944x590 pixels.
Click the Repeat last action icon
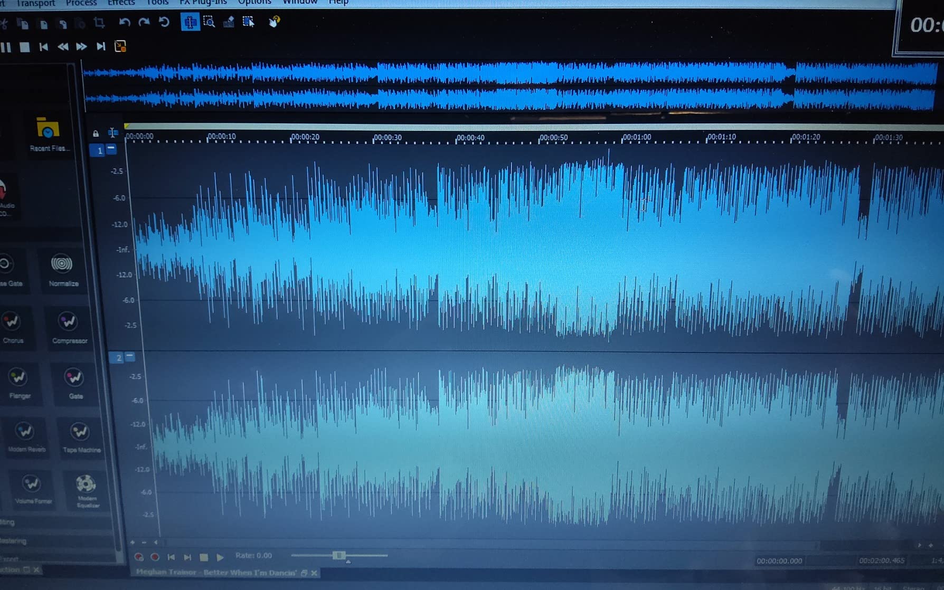164,22
